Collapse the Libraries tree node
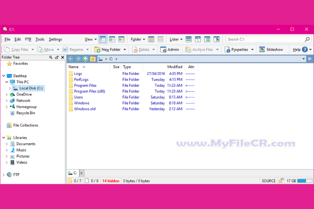The height and width of the screenshot is (209, 314). [x=3, y=138]
